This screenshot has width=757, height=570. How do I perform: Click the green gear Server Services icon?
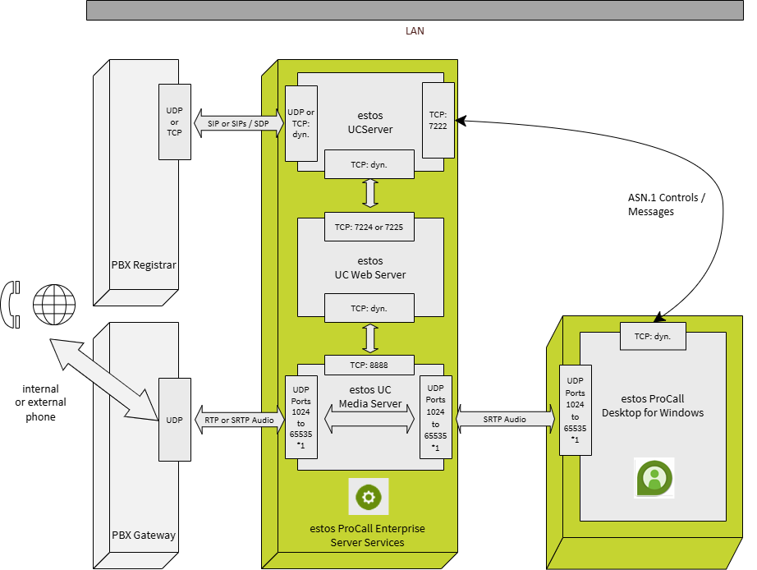(368, 496)
